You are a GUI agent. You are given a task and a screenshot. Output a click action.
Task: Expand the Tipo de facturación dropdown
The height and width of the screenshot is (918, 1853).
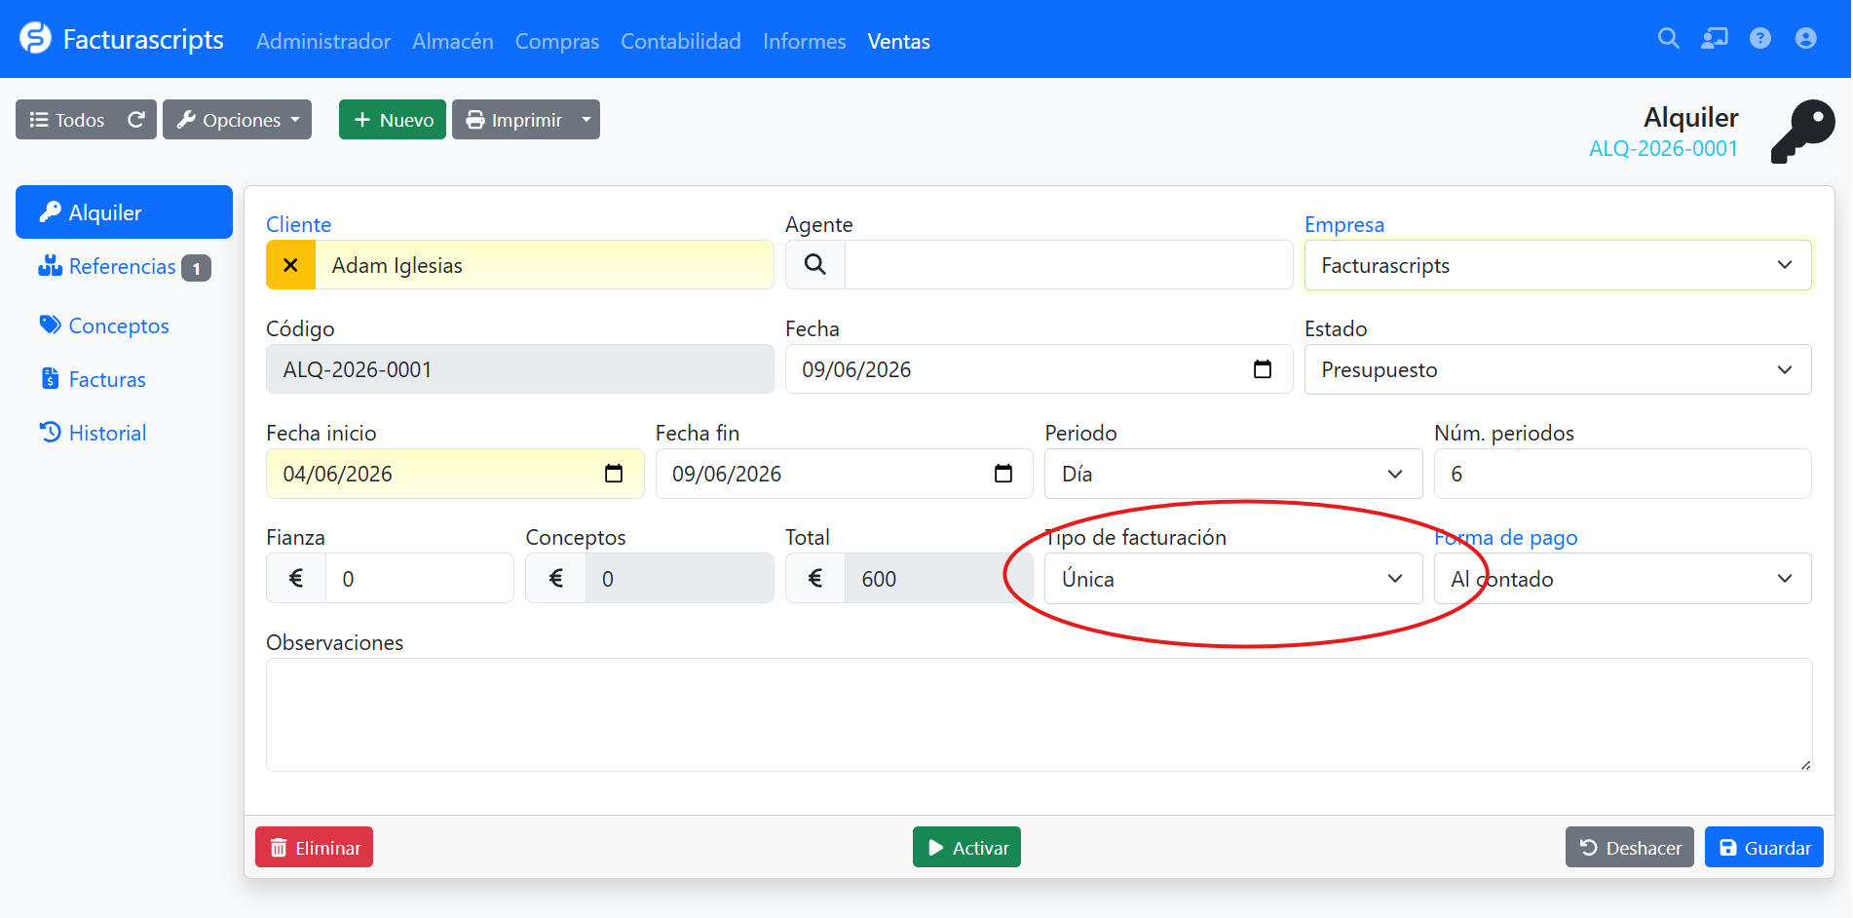tap(1233, 579)
